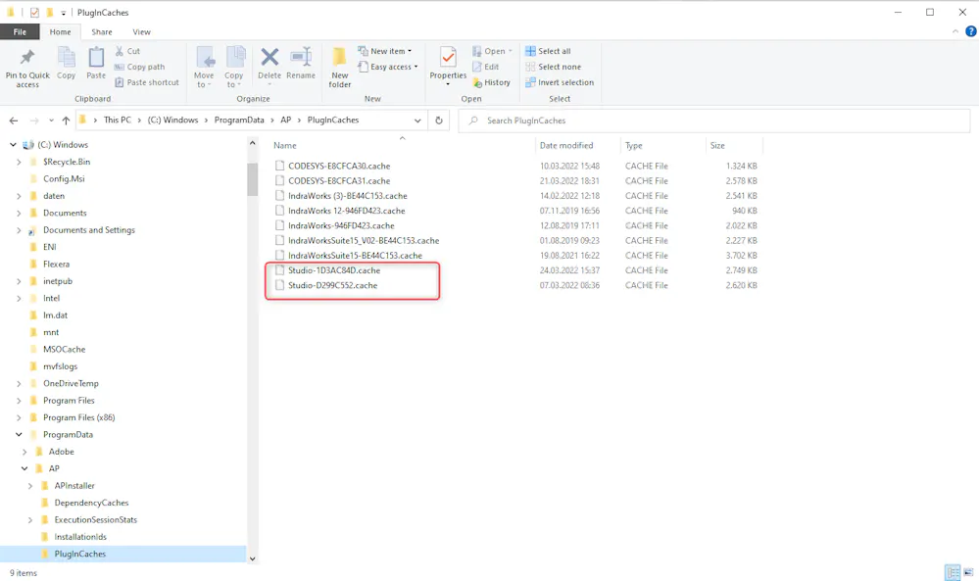Click the Rename icon

[301, 58]
